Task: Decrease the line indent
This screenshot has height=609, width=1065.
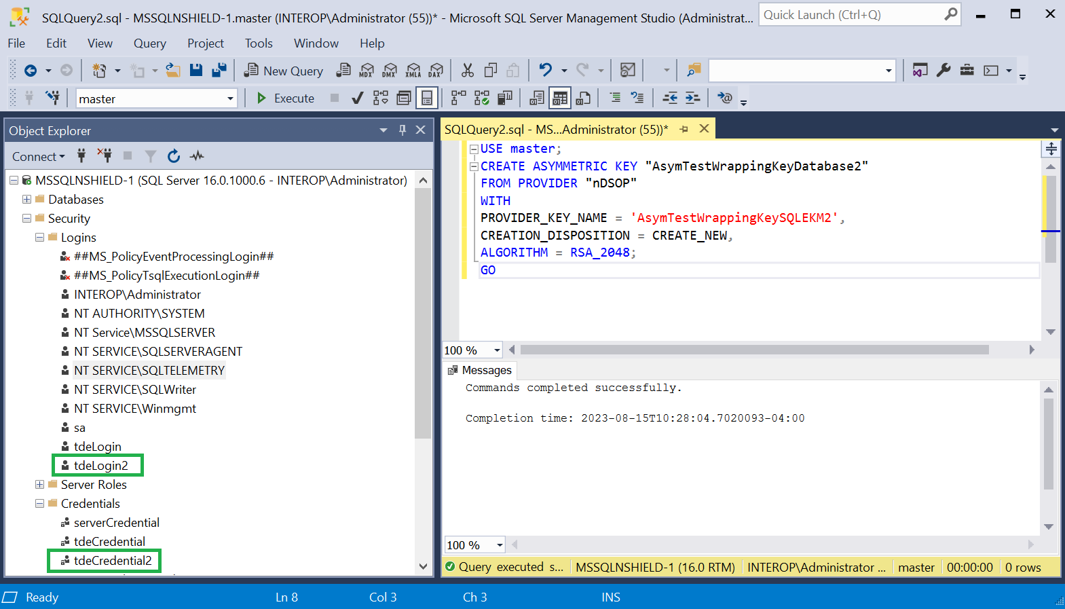Action: (x=670, y=98)
